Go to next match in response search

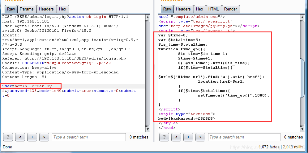pos(200,137)
